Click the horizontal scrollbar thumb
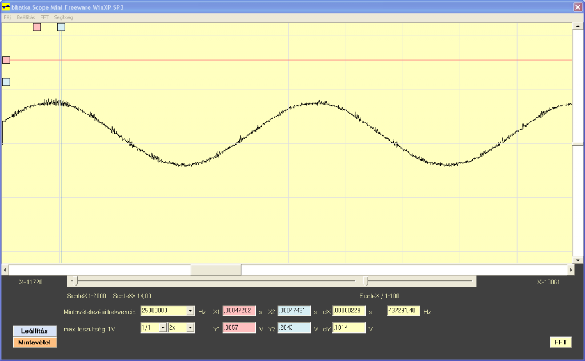 pos(215,269)
